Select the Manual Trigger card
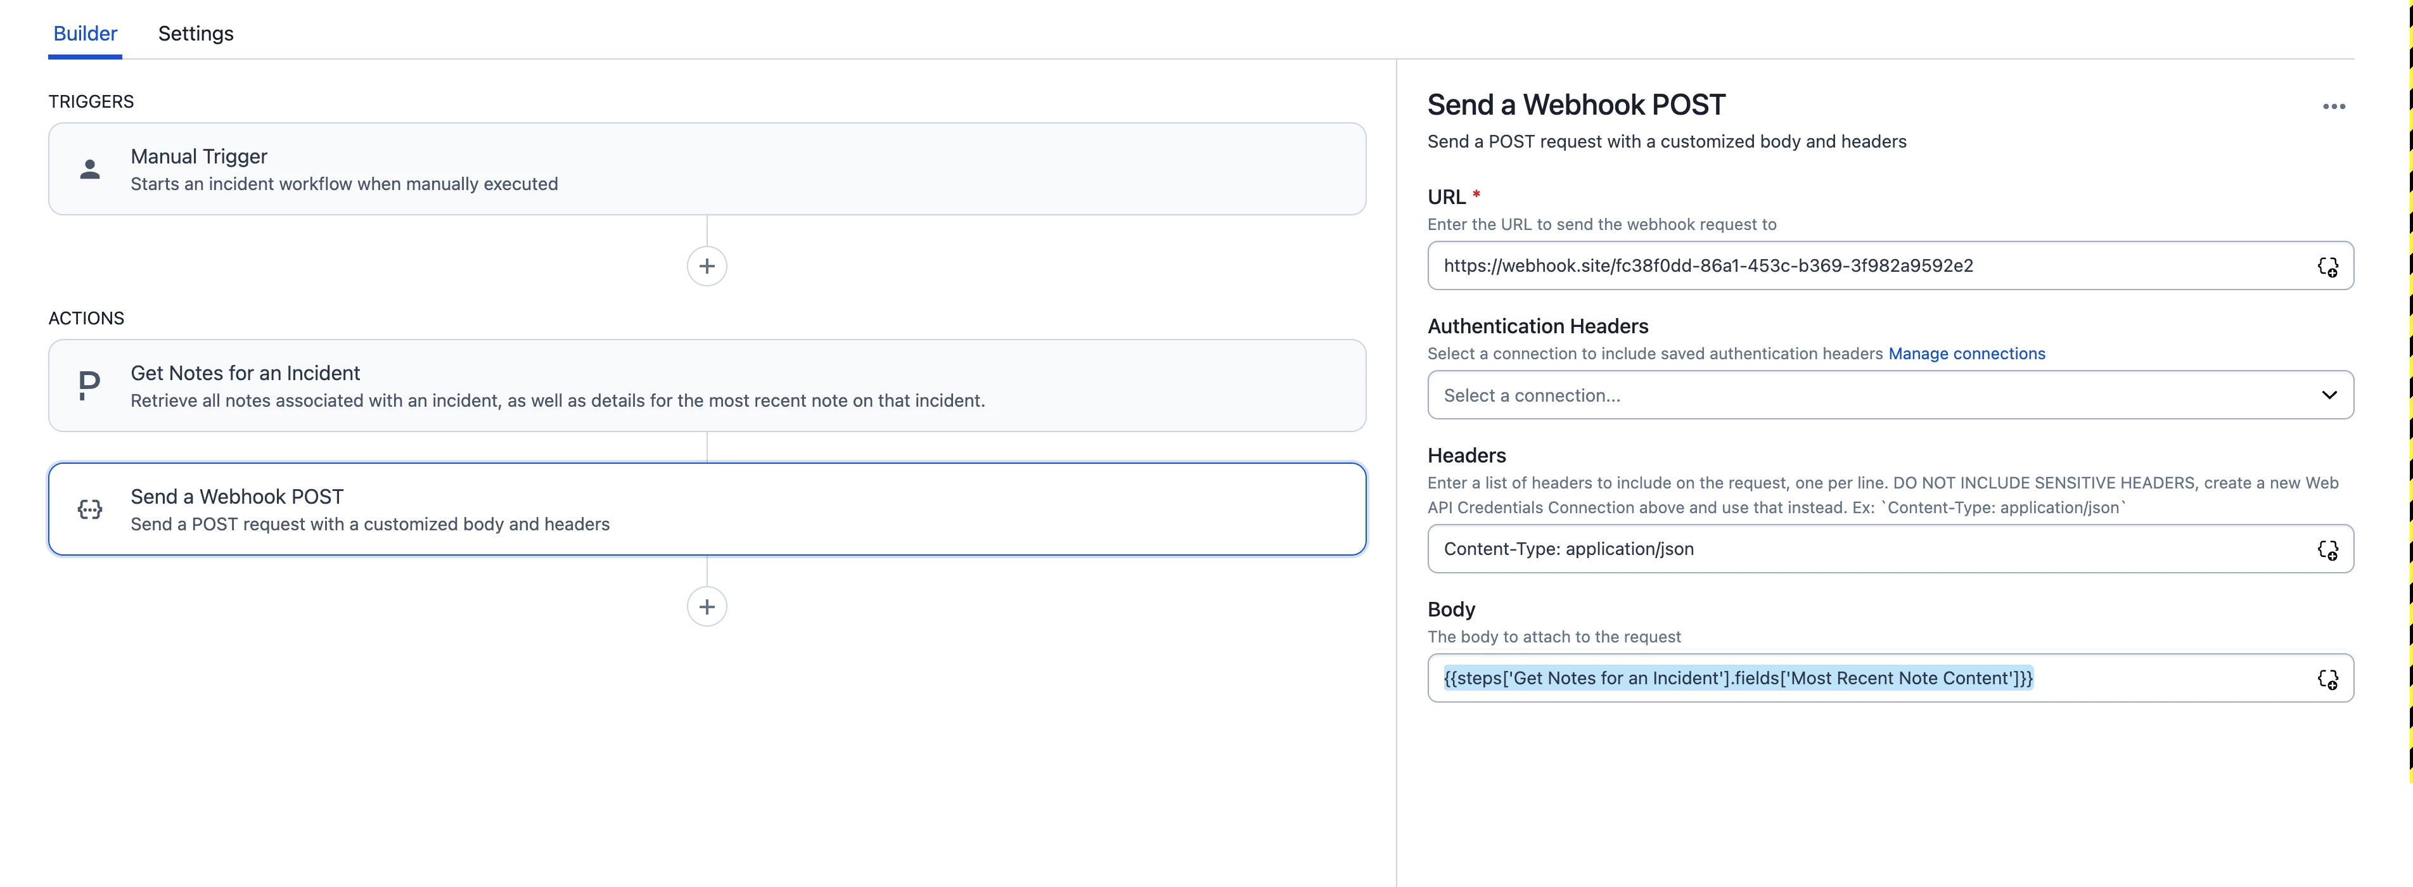Image resolution: width=2413 pixels, height=887 pixels. pyautogui.click(x=707, y=170)
